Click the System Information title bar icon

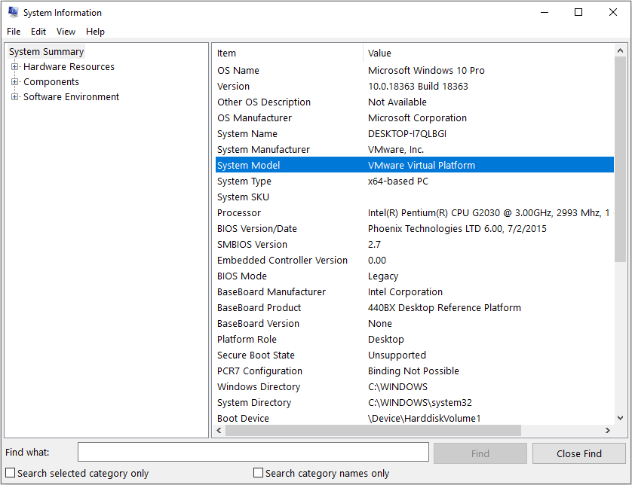[13, 13]
